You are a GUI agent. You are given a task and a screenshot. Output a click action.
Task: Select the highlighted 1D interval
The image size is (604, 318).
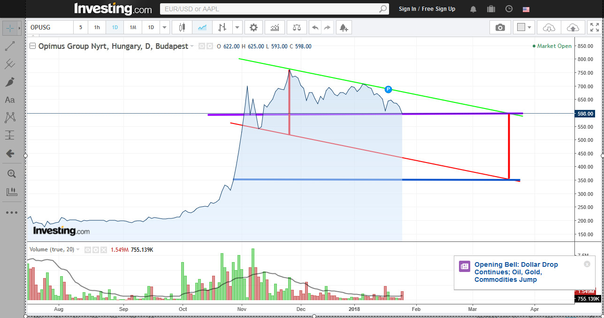(x=115, y=28)
